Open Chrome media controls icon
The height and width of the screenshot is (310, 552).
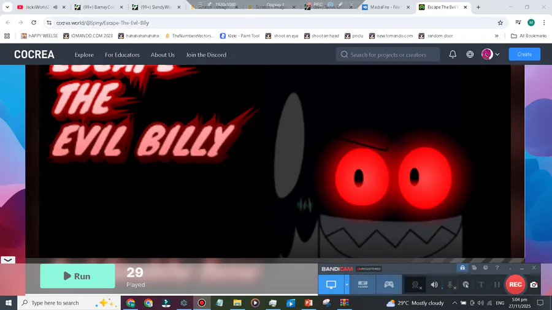coord(518,23)
